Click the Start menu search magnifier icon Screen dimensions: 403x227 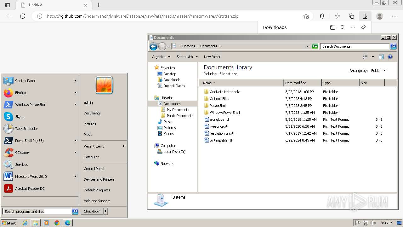[75, 212]
